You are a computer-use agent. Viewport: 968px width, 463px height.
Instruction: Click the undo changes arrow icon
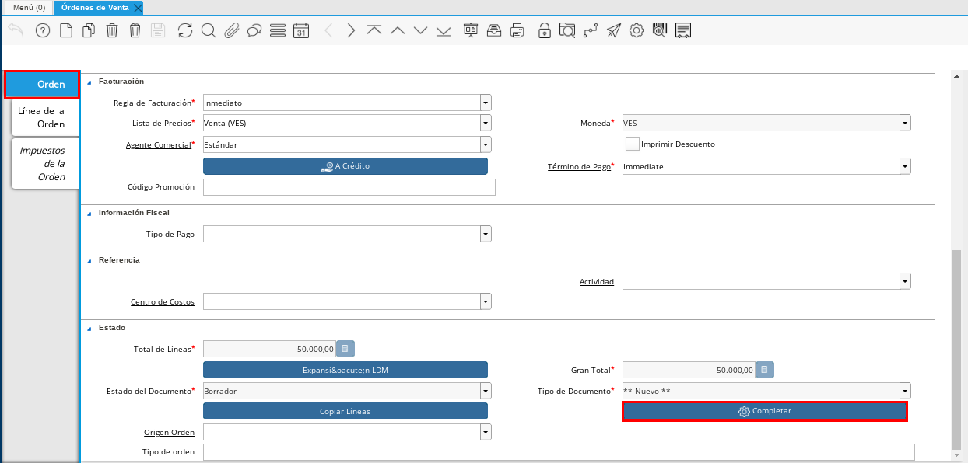coord(16,30)
